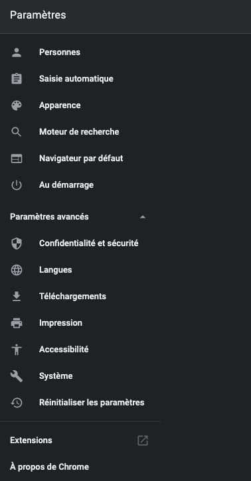251x481 pixels.
Task: Open Extensions via external link icon
Action: [x=142, y=441]
